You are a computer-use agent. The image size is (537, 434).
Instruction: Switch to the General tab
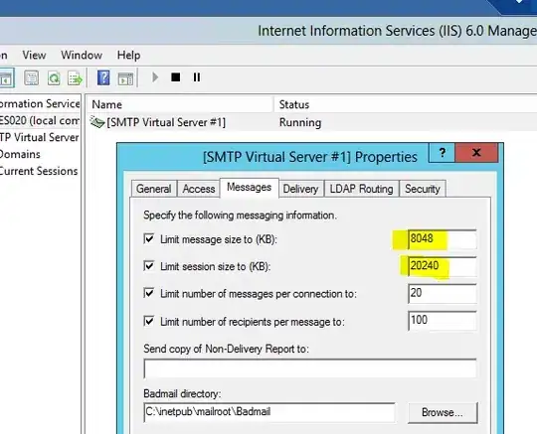tap(154, 189)
